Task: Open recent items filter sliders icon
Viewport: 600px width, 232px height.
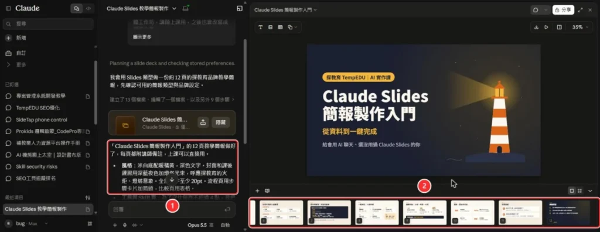Action: click(x=88, y=197)
